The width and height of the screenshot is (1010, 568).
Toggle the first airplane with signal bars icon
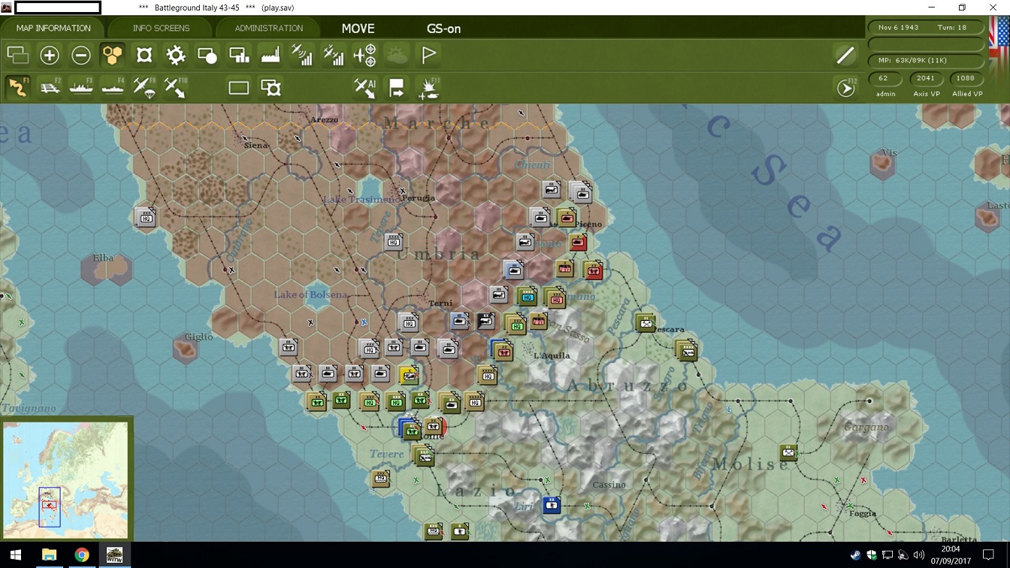(302, 55)
